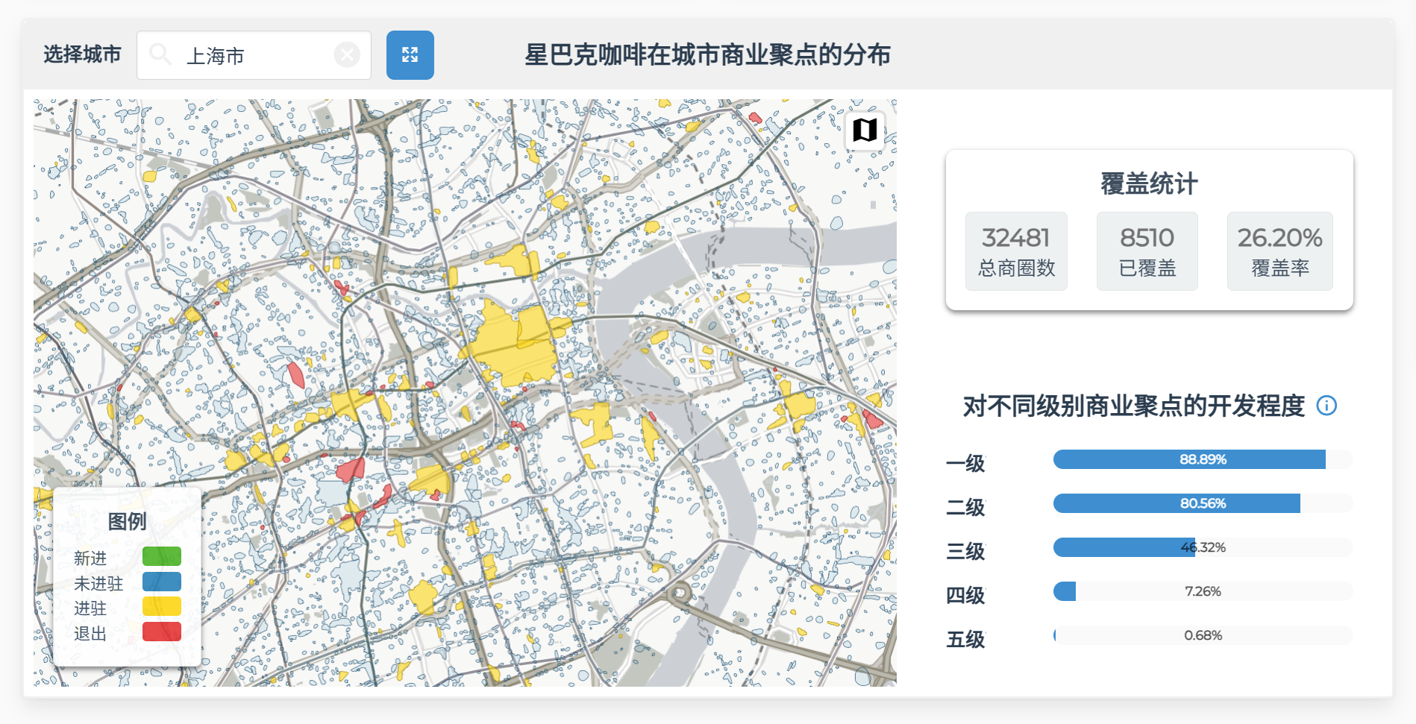1416x724 pixels.
Task: Click the green 新进 legend swatch
Action: 162,556
